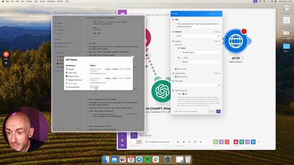Select the purple JSON favorite icon

coord(247,142)
